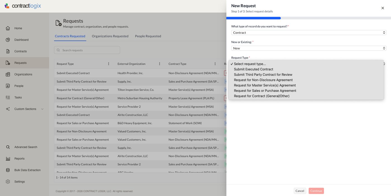The height and width of the screenshot is (196, 391).
Task: Click the Tasks checklist icon
Action: coord(8,97)
